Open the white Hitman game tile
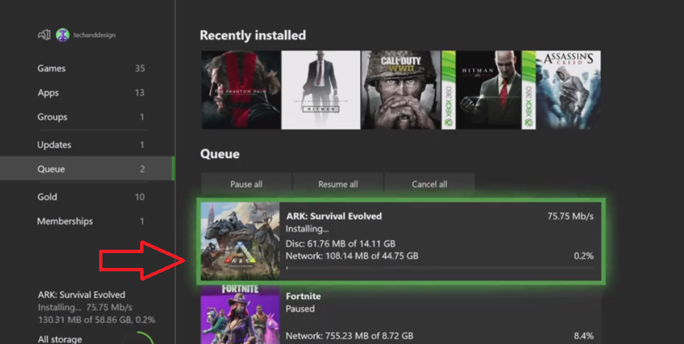684x344 pixels. [321, 90]
